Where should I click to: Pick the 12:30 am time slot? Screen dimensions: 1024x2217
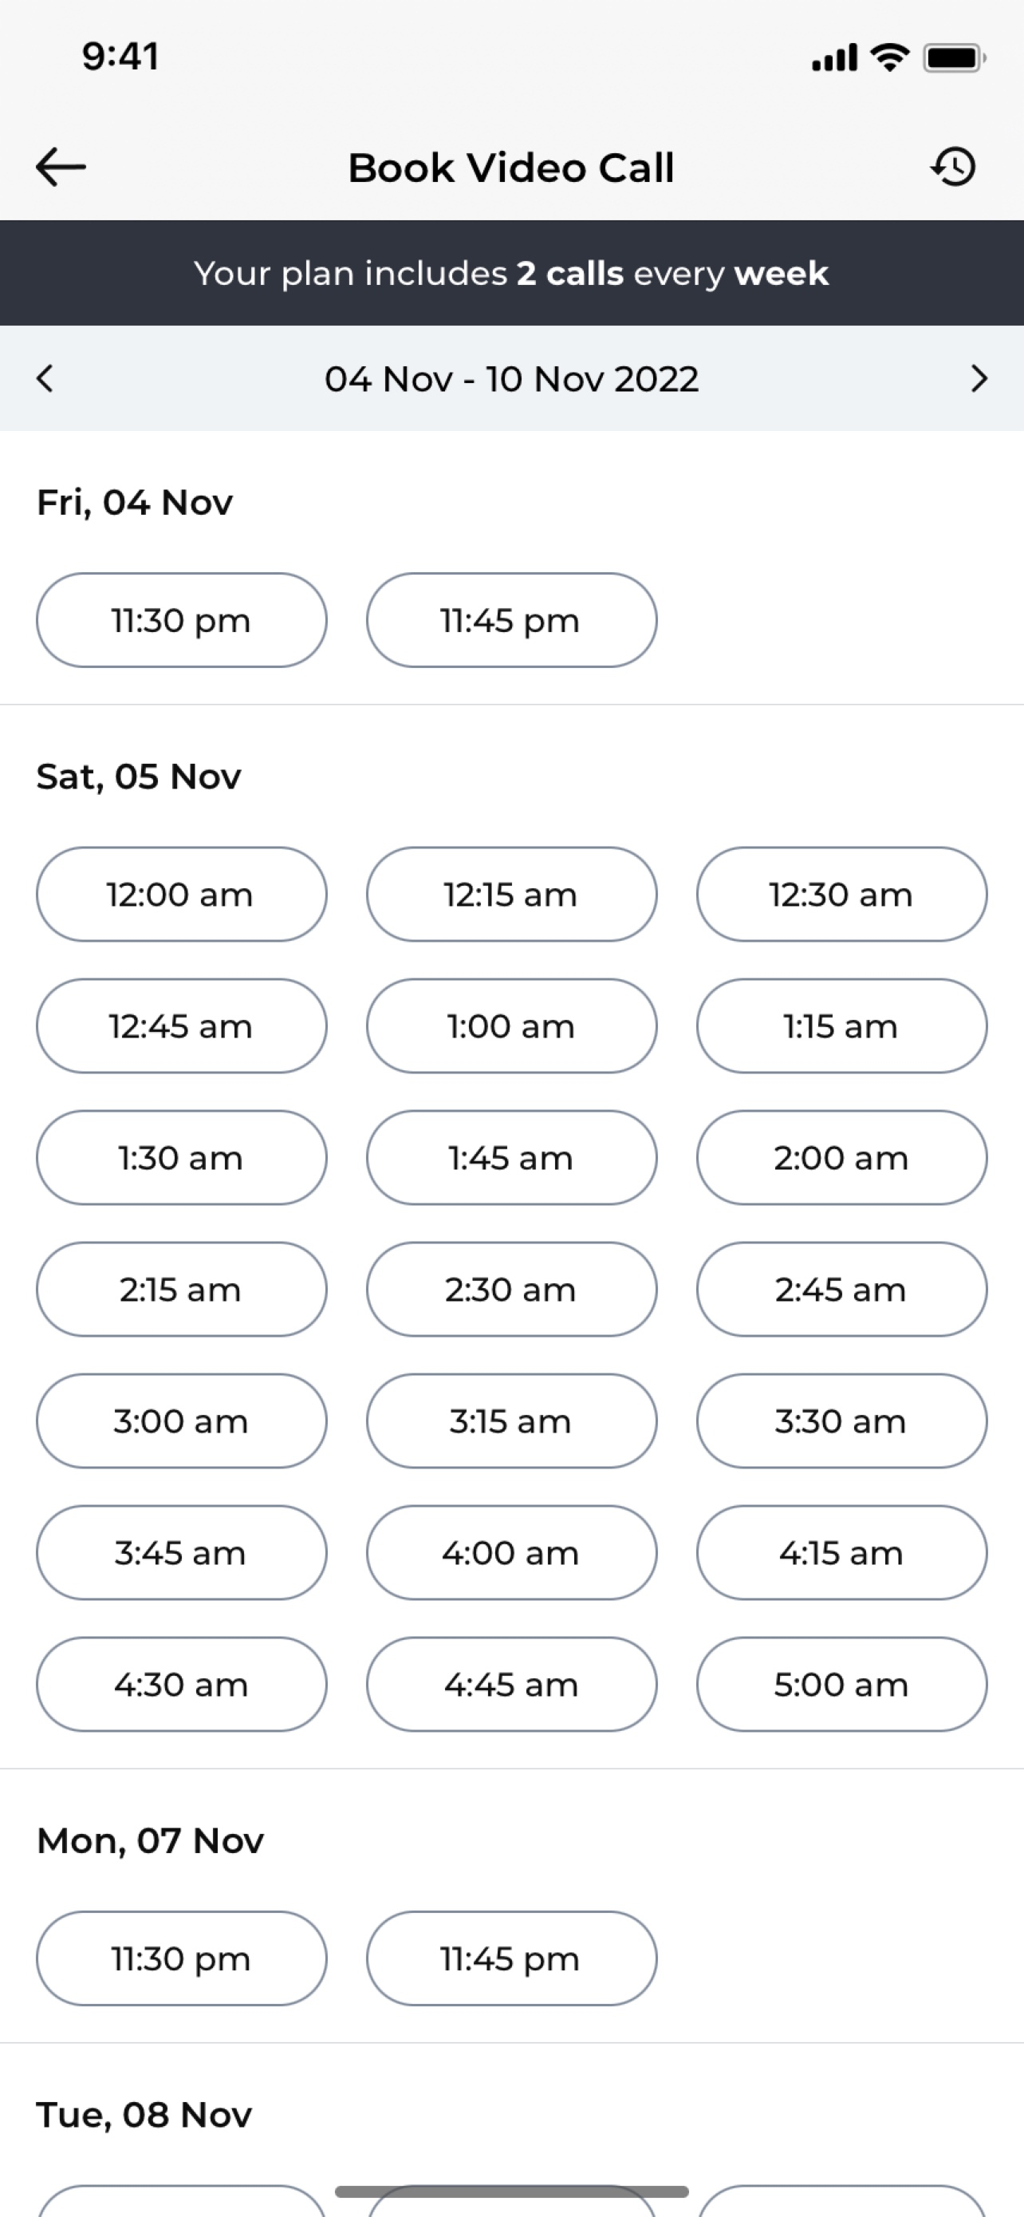(x=841, y=895)
